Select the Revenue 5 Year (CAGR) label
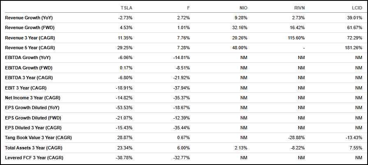 pos(29,48)
